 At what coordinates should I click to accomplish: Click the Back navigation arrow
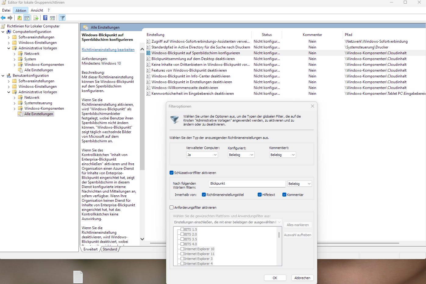(3, 18)
